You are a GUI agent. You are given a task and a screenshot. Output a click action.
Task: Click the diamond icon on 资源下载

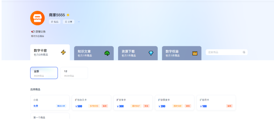(x=151, y=53)
